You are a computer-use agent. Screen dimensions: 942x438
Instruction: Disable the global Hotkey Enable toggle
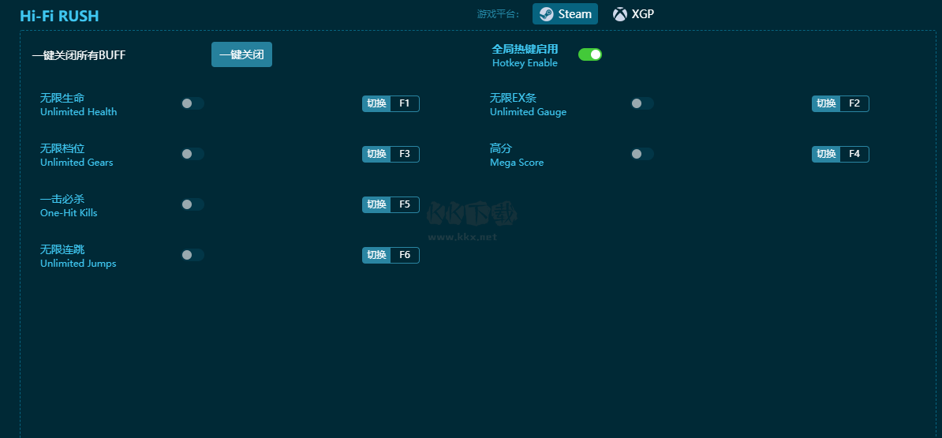point(590,54)
